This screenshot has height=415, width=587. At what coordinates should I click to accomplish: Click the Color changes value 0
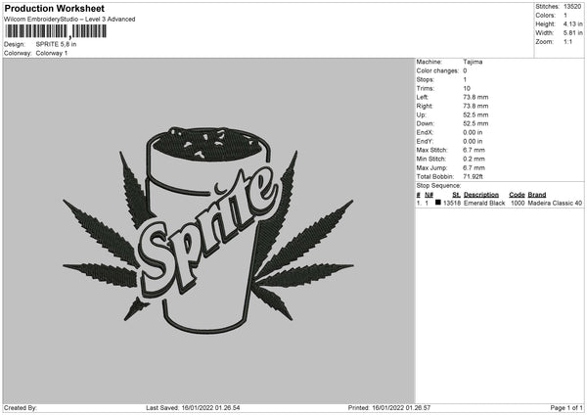coord(465,70)
